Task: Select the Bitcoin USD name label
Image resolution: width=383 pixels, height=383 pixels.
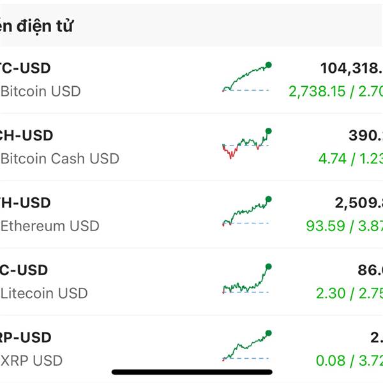Action: (x=41, y=91)
